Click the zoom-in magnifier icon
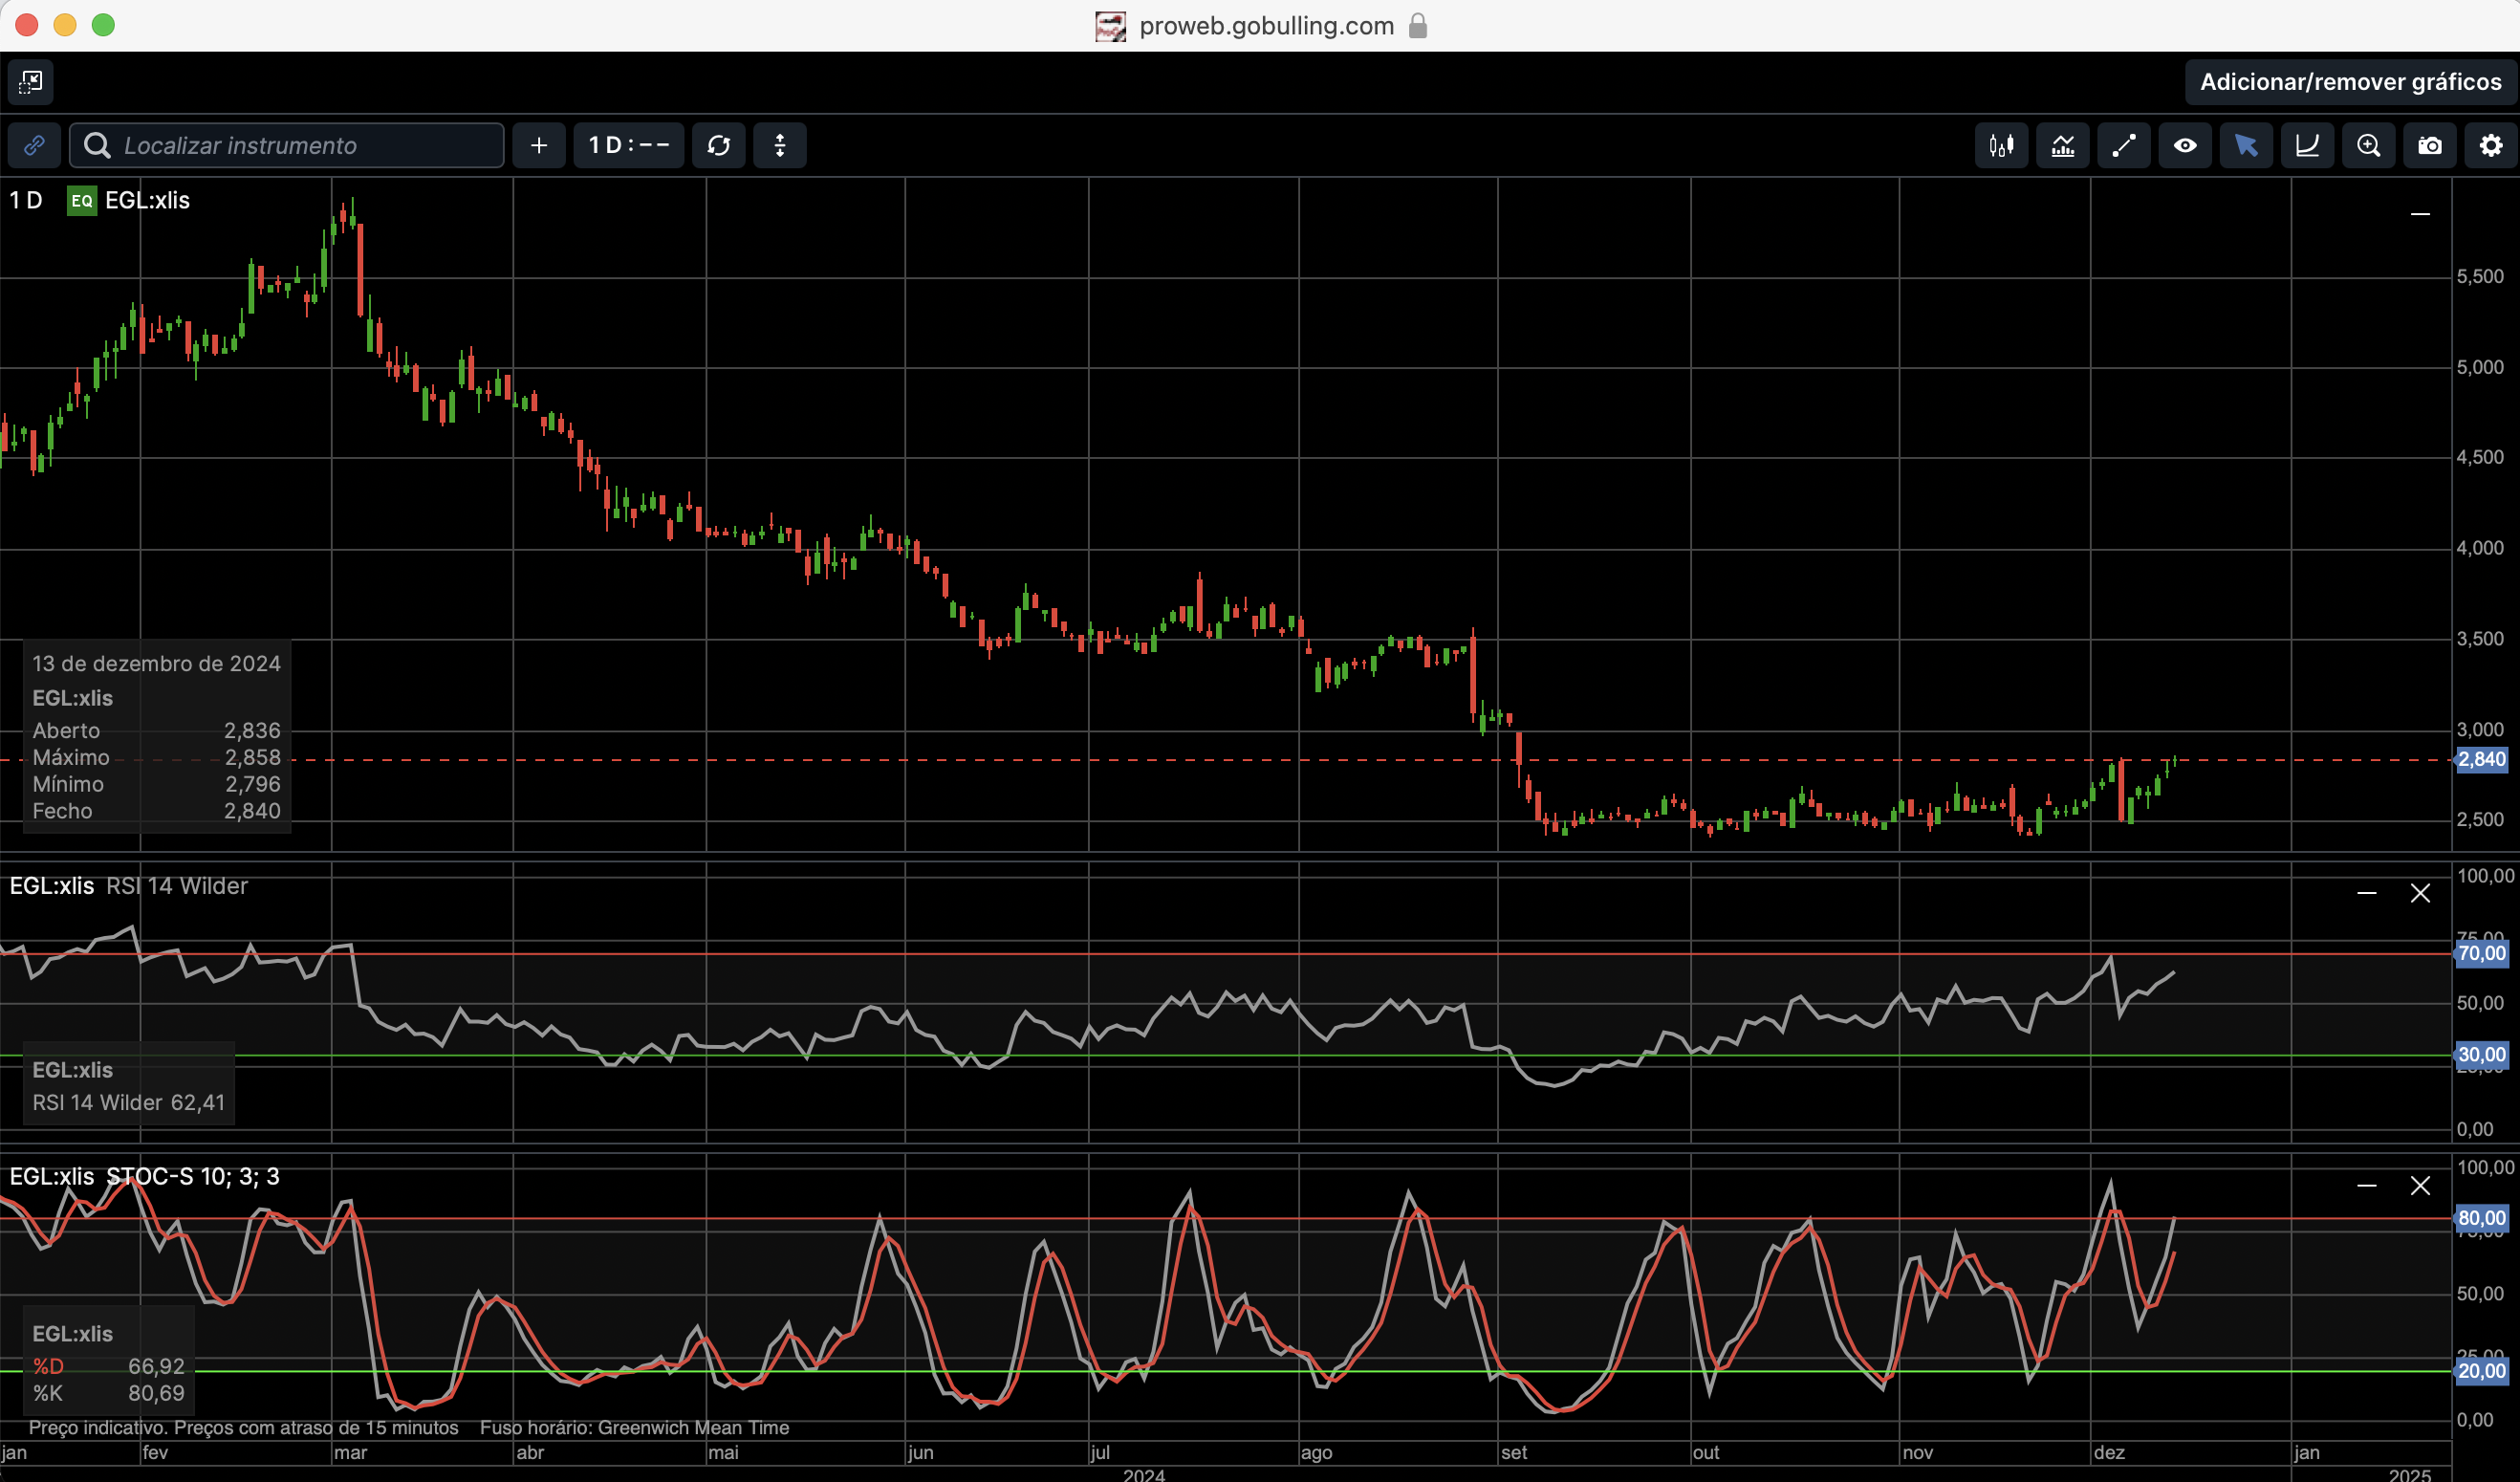Viewport: 2520px width, 1482px height. (2368, 146)
